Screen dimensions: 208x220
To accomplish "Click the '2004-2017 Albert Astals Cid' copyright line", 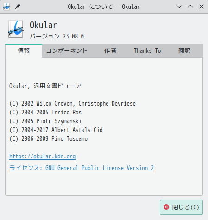I will pos(56,130).
